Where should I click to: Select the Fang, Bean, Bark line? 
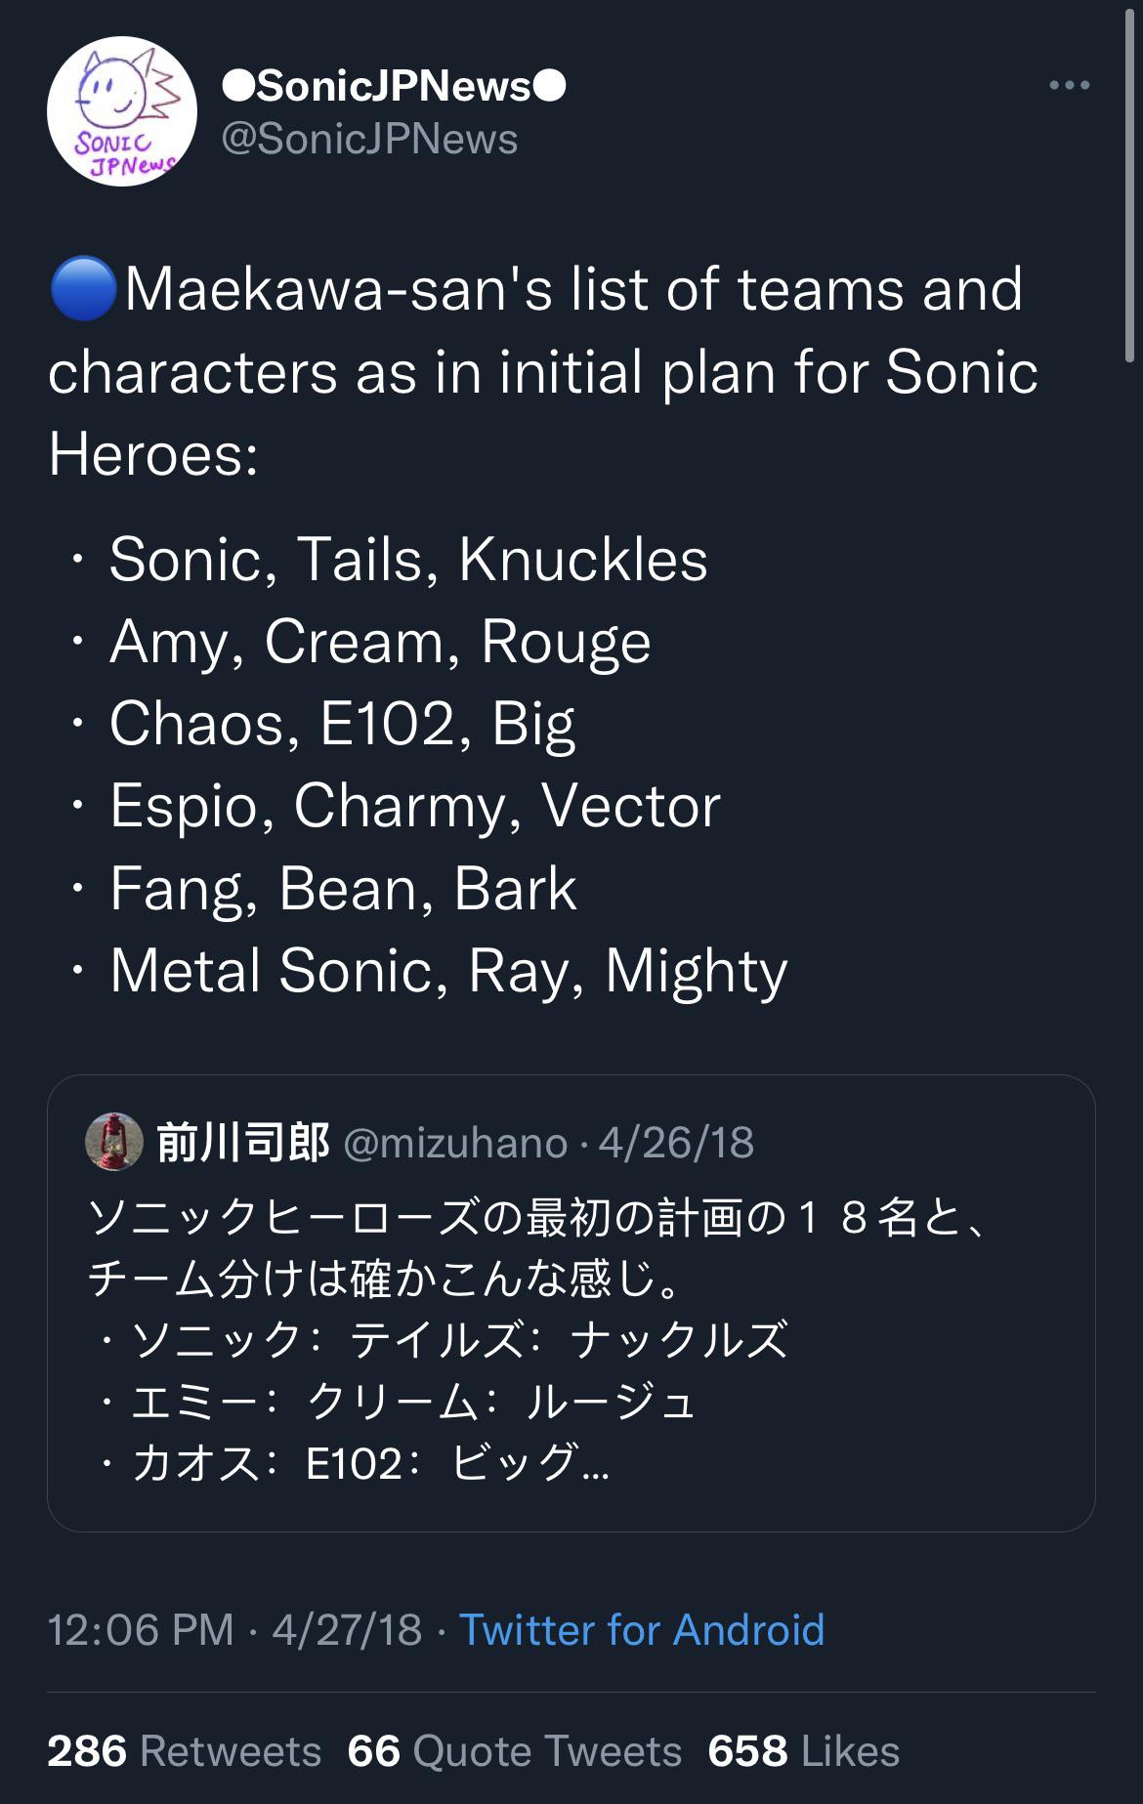(343, 889)
